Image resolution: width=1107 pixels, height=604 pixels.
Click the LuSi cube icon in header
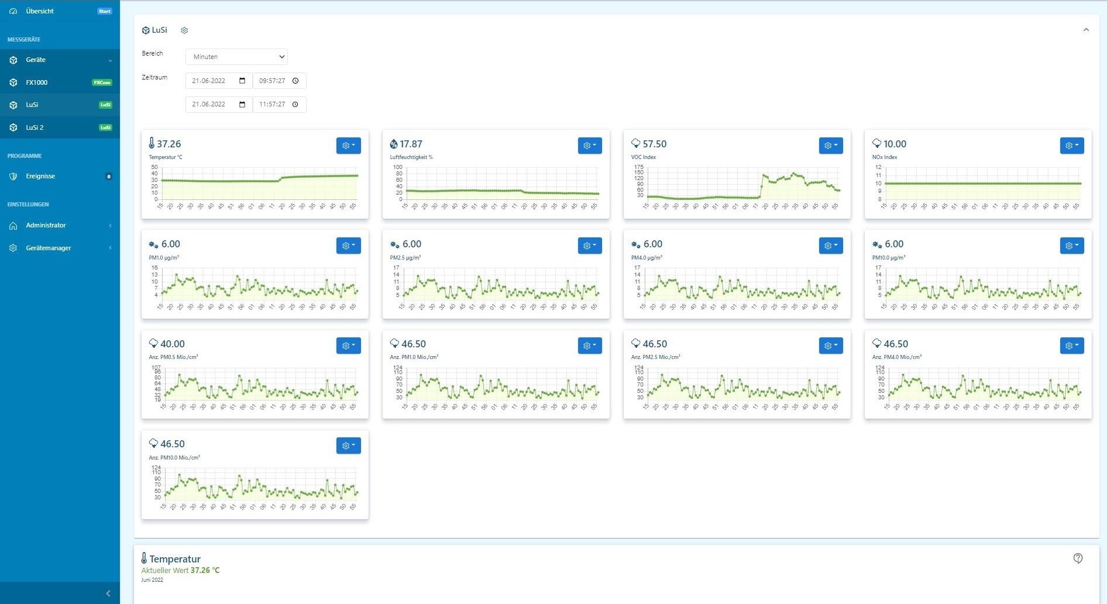146,30
